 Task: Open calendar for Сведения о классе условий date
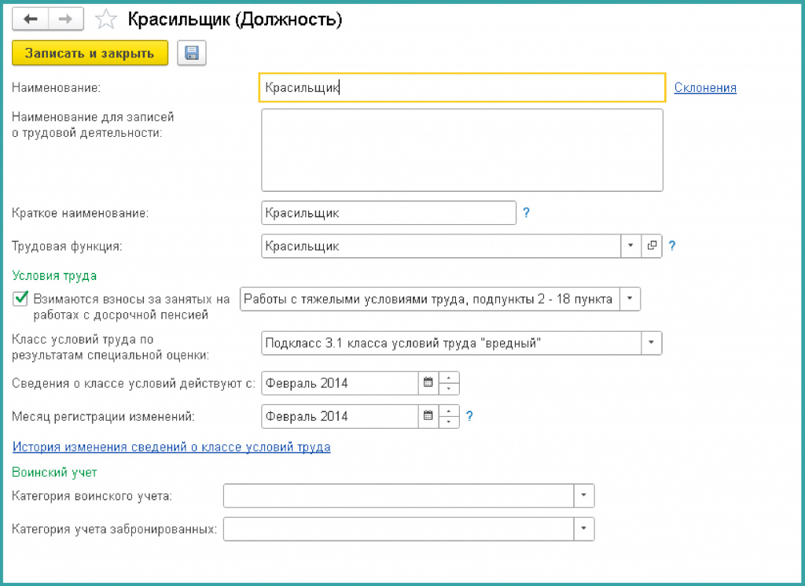click(x=428, y=383)
